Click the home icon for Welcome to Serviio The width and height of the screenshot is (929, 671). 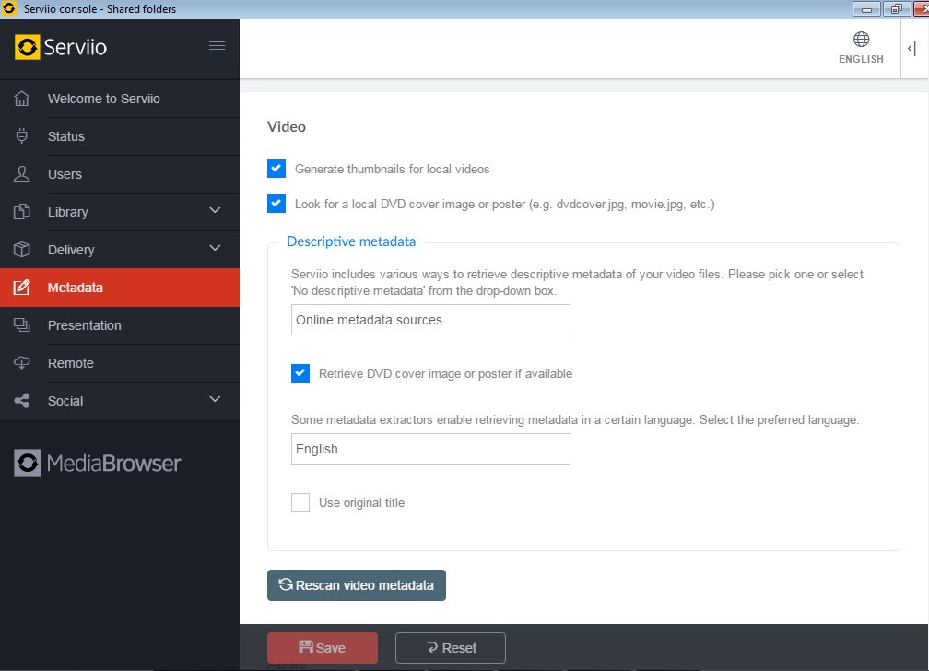click(22, 99)
